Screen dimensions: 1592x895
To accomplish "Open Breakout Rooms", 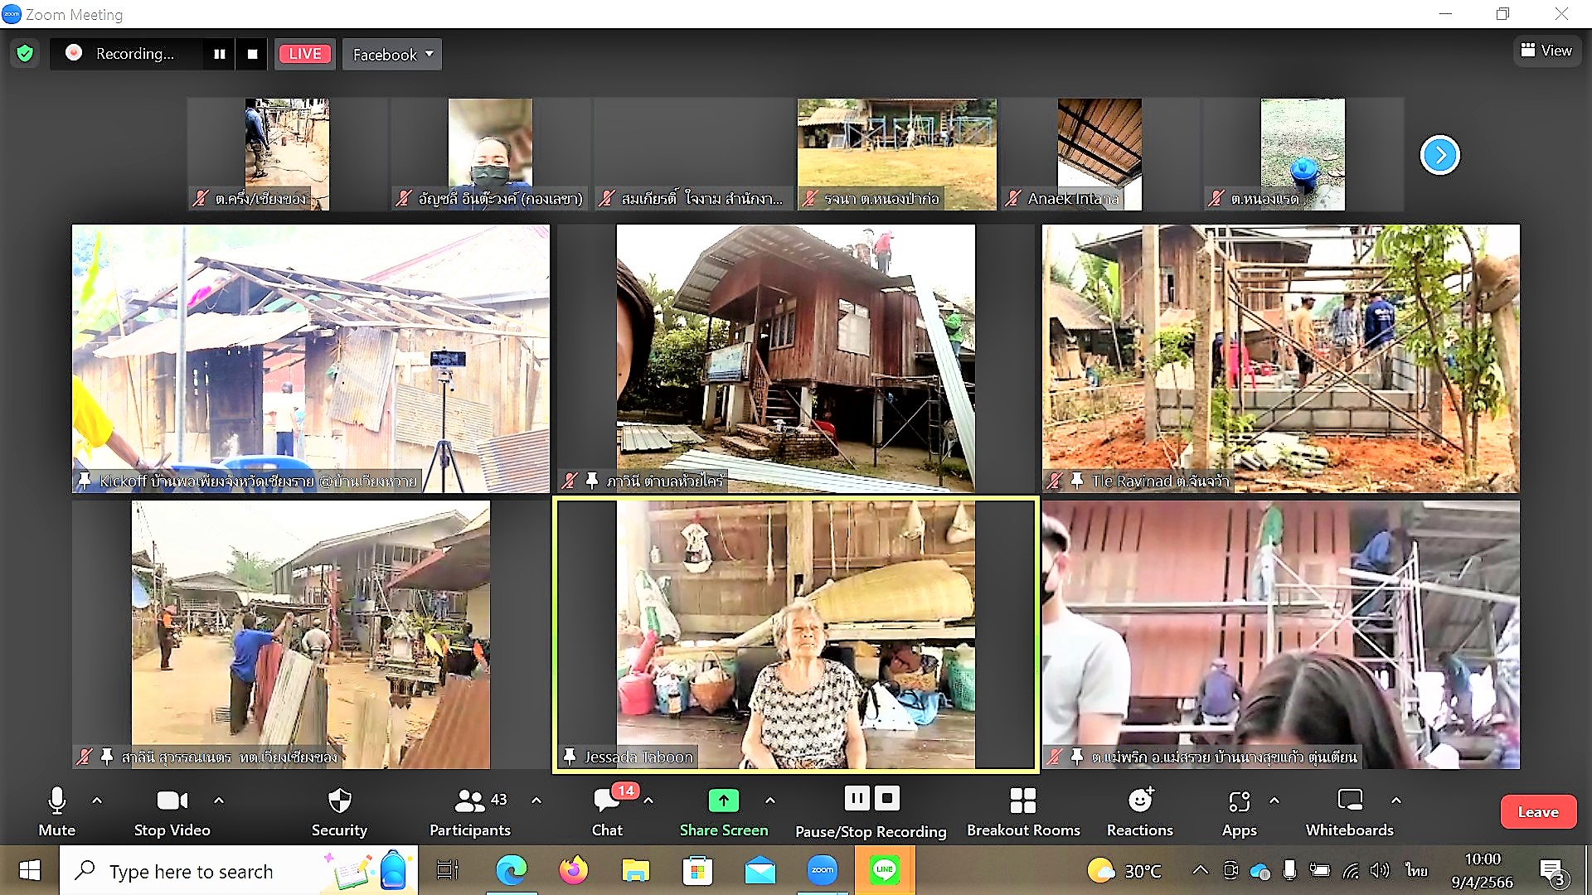I will (1022, 811).
